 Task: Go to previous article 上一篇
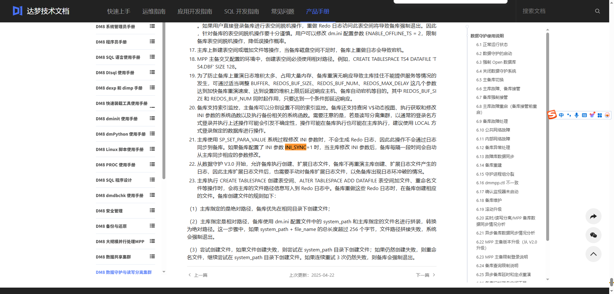pos(198,275)
